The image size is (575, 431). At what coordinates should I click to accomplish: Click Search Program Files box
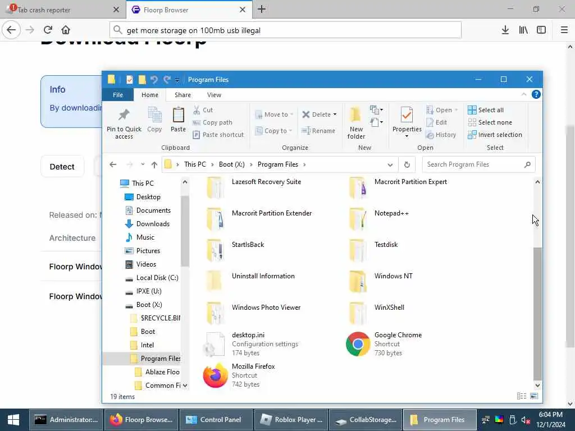(x=478, y=164)
